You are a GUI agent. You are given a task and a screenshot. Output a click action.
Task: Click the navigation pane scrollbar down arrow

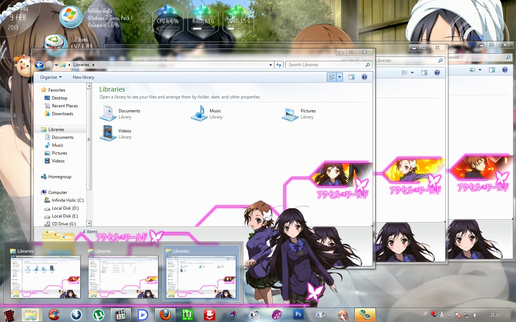click(89, 223)
